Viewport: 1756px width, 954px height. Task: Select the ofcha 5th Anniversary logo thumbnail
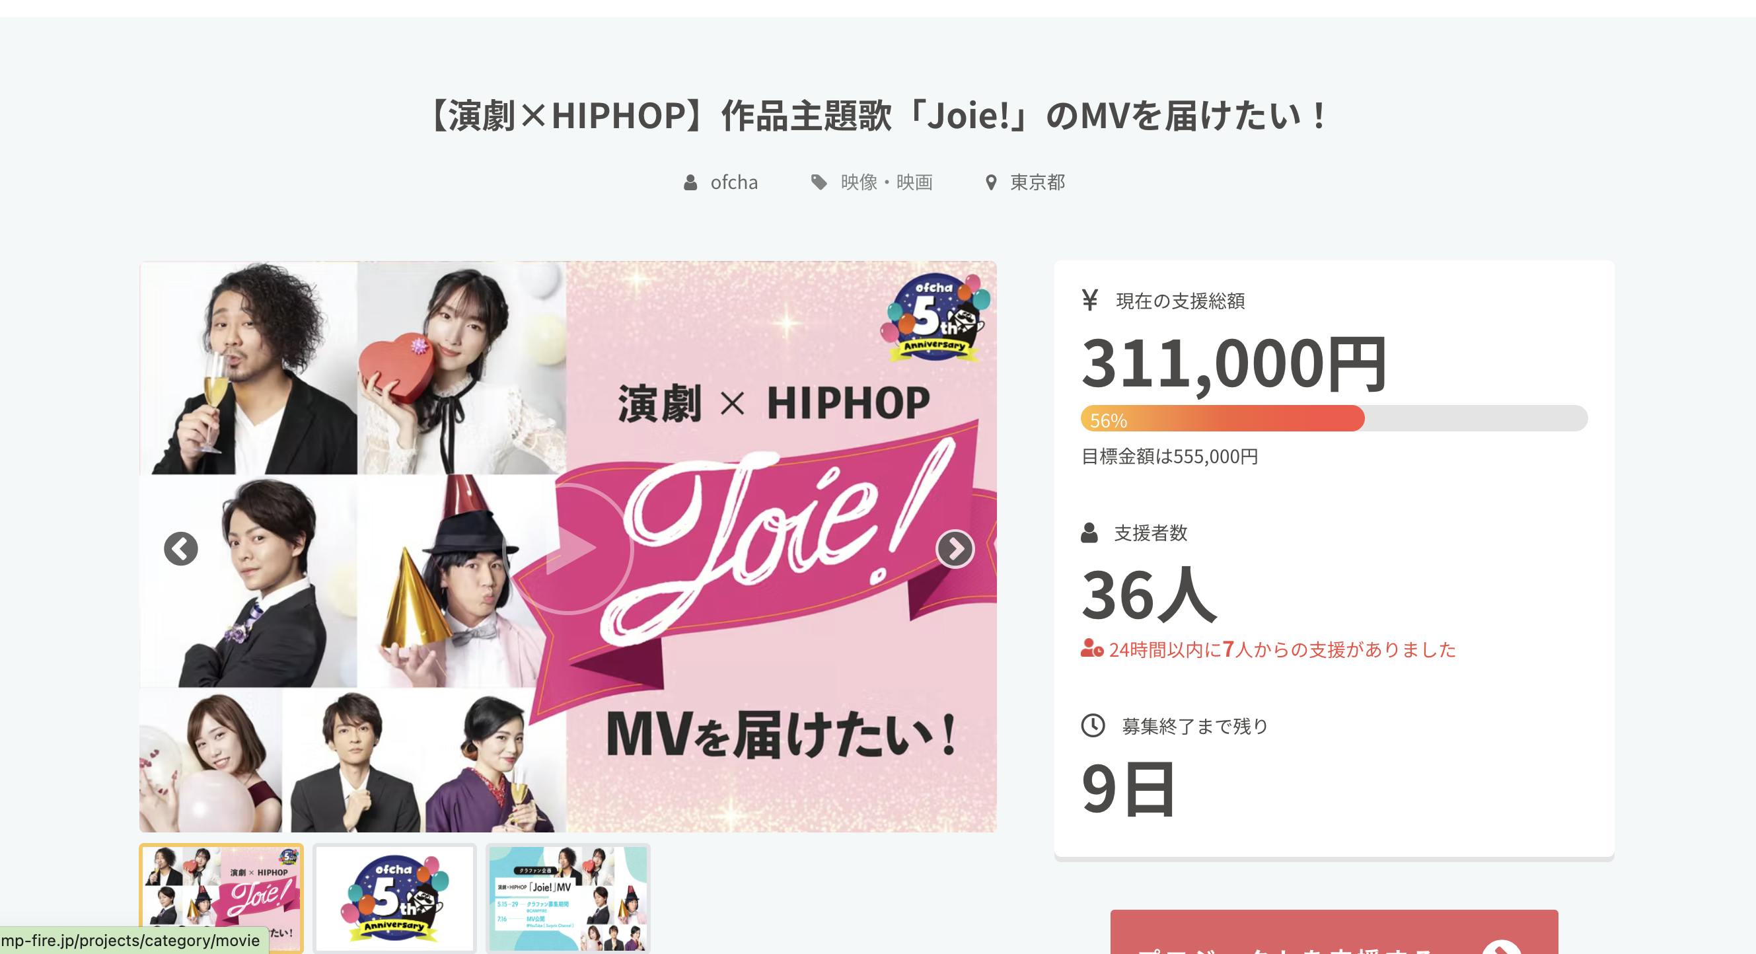[x=394, y=898]
